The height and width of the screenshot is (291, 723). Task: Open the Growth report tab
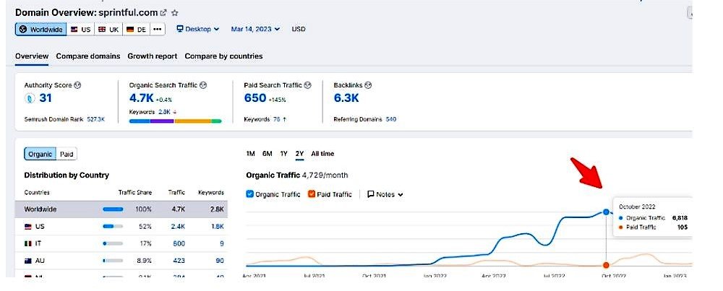pos(152,56)
